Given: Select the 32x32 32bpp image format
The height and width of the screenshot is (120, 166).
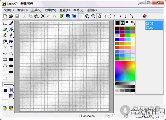Looking at the screenshot, I should coord(154,25).
